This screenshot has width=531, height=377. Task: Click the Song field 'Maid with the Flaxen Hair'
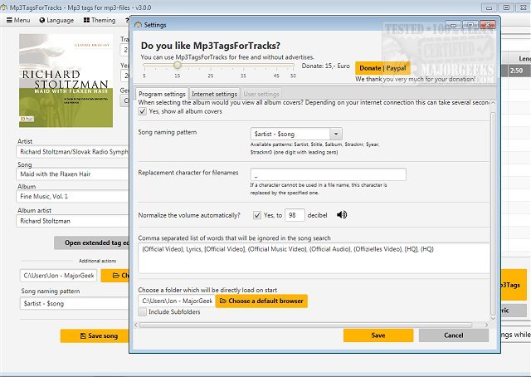(72, 174)
